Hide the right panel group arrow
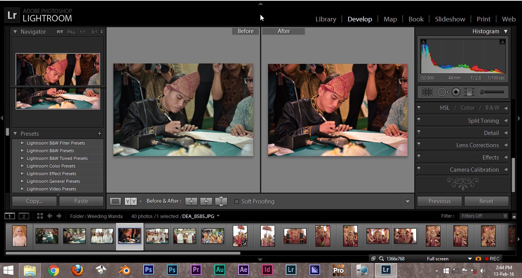 [x=519, y=119]
